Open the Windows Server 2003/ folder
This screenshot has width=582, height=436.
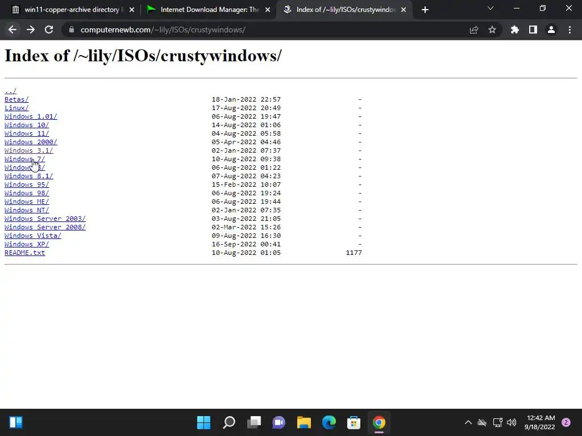click(45, 219)
